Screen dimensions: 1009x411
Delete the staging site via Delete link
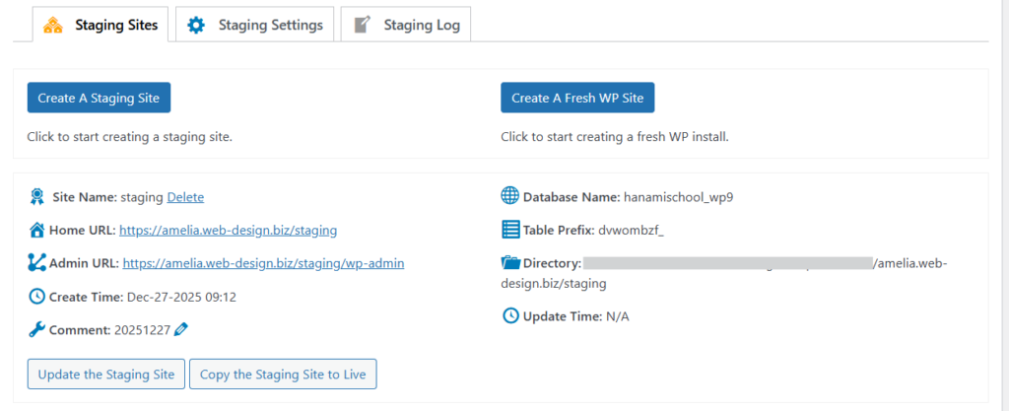[185, 197]
